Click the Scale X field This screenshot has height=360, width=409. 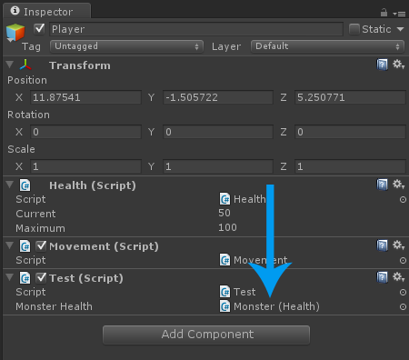(x=86, y=166)
